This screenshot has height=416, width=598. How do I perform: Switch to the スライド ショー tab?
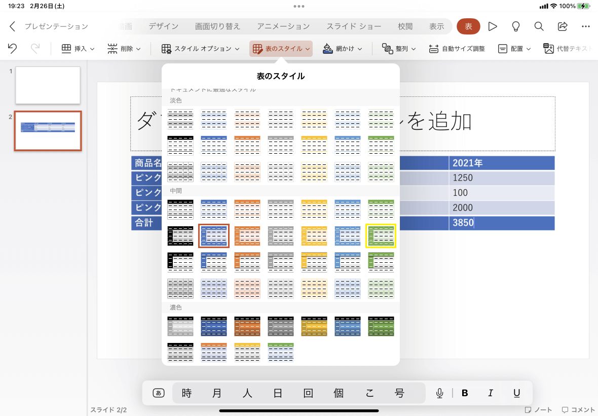tap(354, 26)
